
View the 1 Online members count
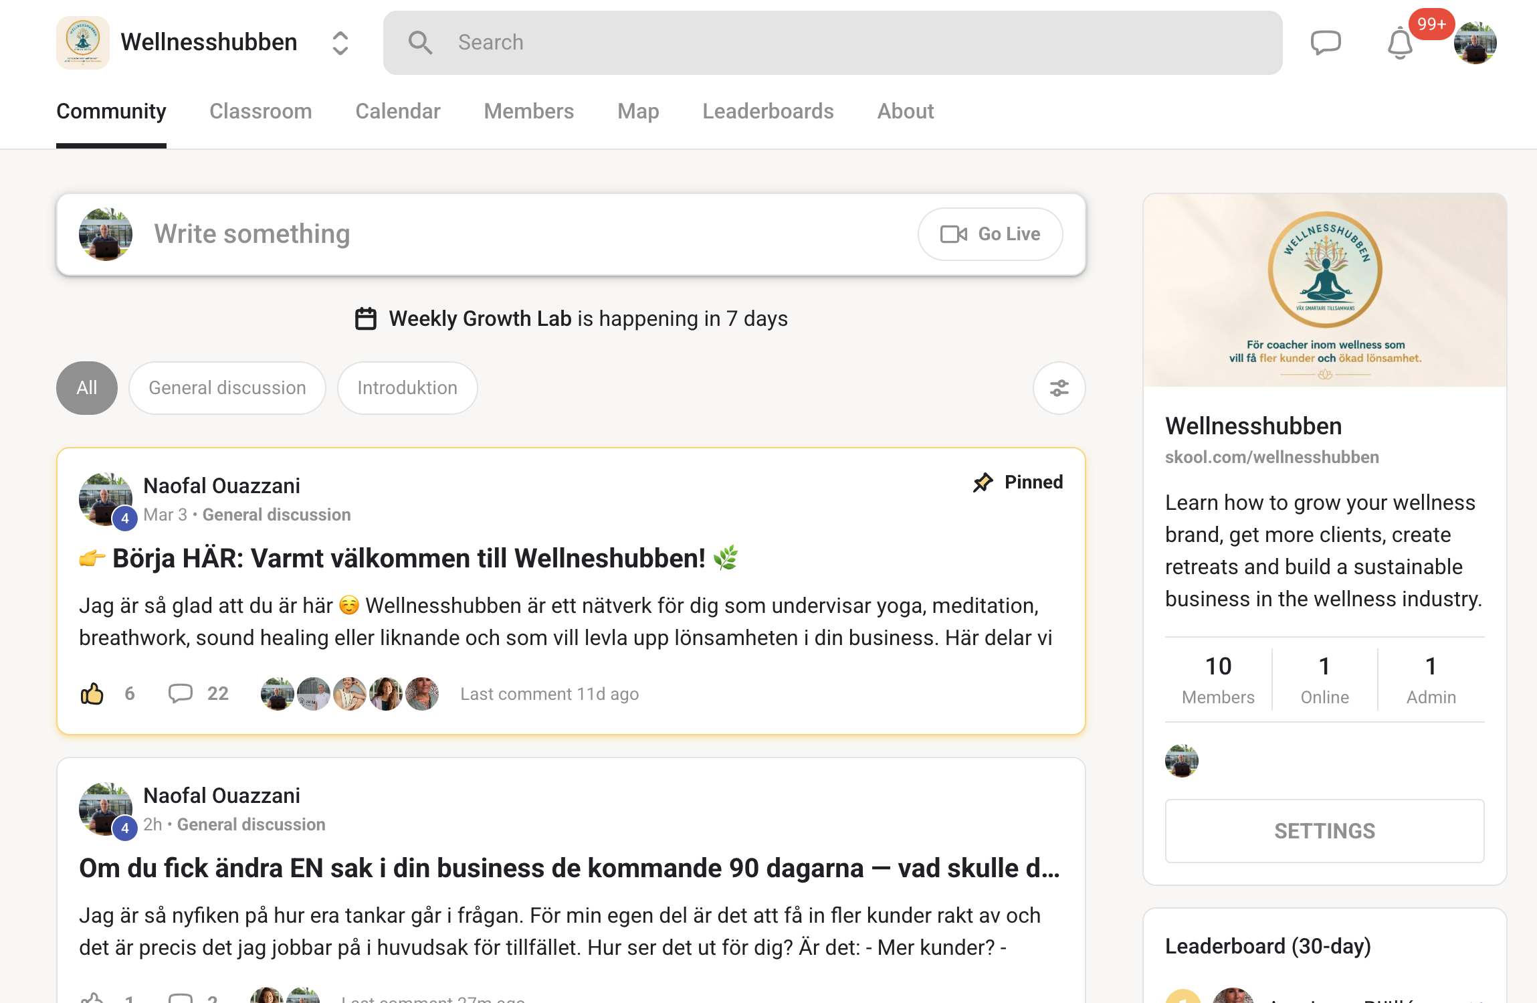pos(1324,679)
